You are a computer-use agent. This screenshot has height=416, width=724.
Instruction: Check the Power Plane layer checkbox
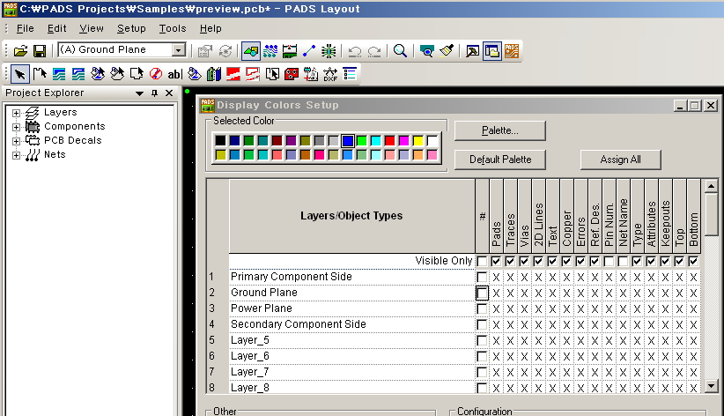(482, 308)
